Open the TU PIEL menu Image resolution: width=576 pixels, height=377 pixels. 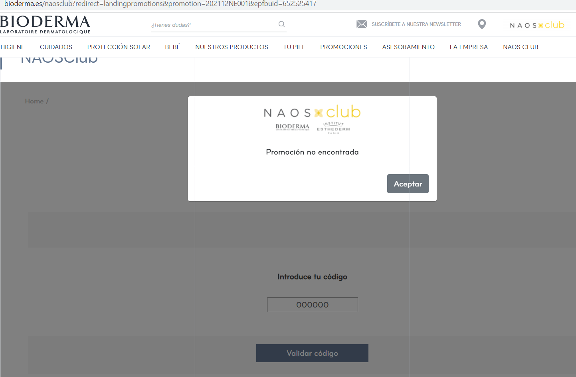[294, 47]
